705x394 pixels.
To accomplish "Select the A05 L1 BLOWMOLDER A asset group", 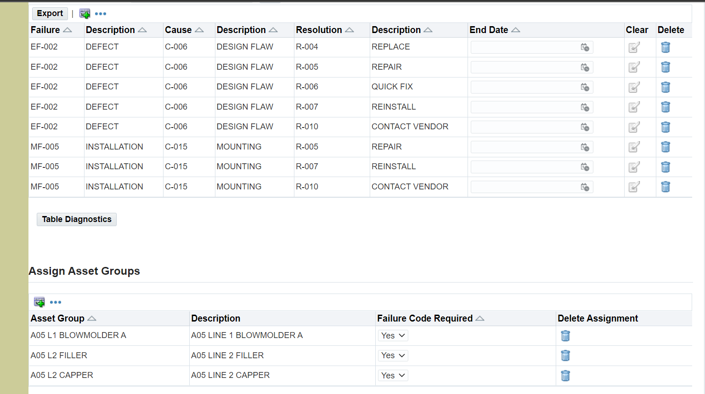I will pos(79,335).
